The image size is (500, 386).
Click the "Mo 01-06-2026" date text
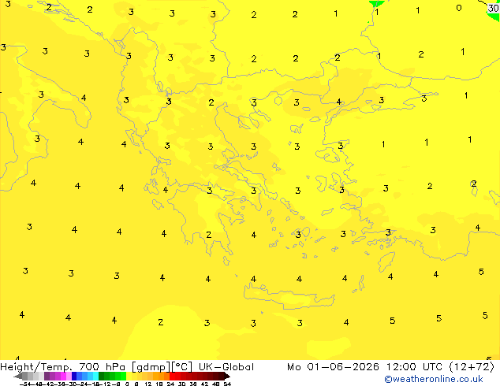(x=333, y=367)
